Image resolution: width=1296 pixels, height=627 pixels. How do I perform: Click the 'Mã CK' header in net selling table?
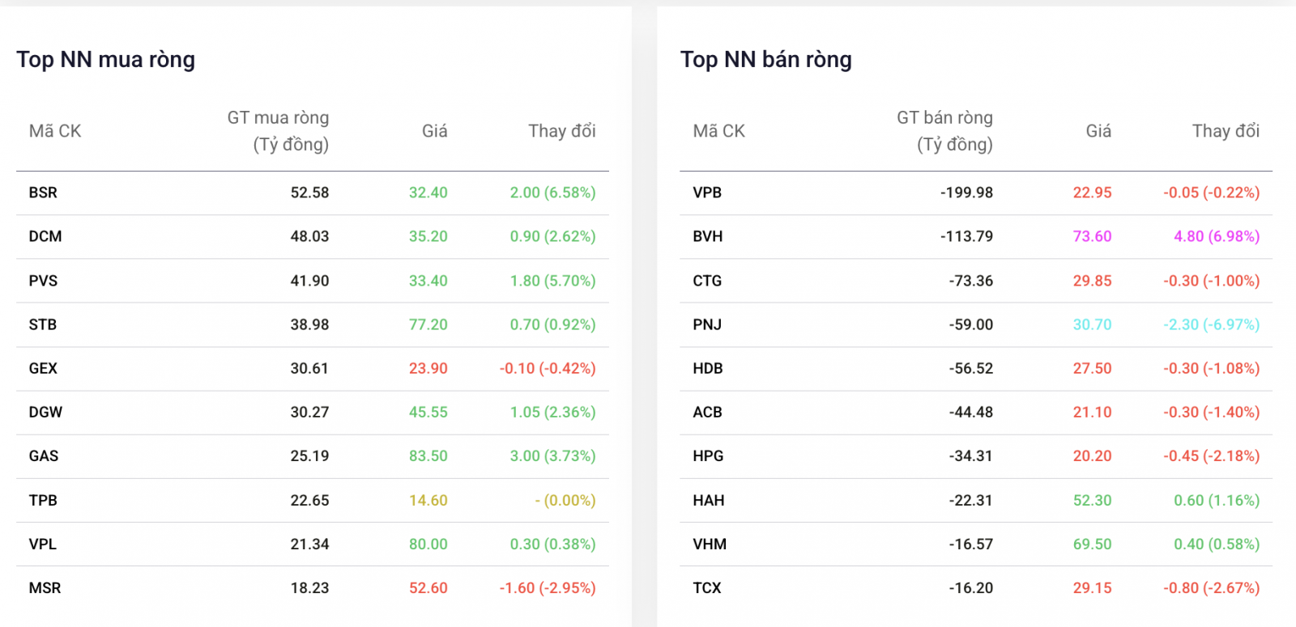[719, 131]
